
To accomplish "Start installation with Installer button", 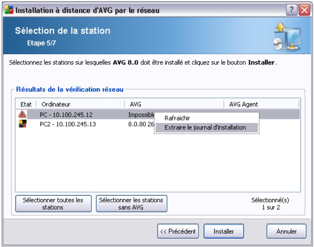I will coord(224,231).
